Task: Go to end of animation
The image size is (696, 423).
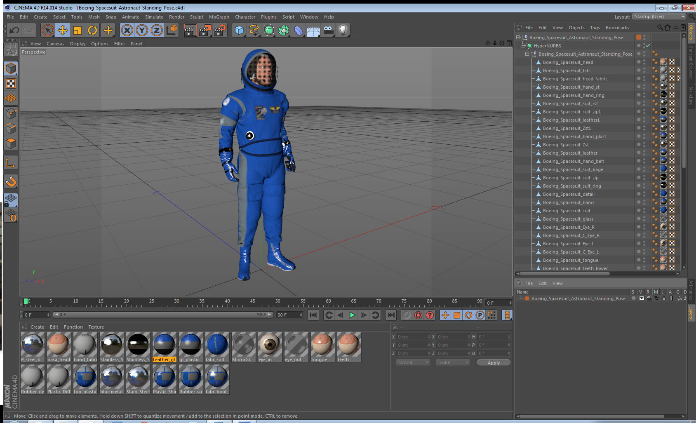Action: coord(390,315)
